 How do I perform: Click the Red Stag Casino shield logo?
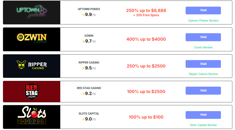pyautogui.click(x=32, y=91)
